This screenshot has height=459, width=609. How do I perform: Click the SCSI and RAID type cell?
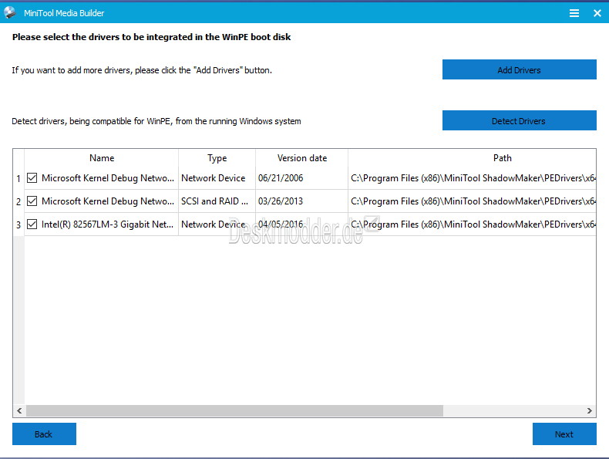coord(217,201)
